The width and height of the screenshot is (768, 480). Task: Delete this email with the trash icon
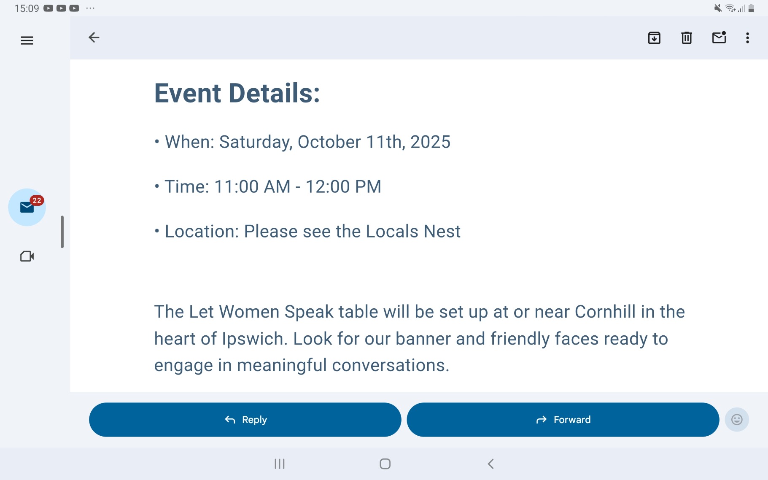click(x=686, y=38)
